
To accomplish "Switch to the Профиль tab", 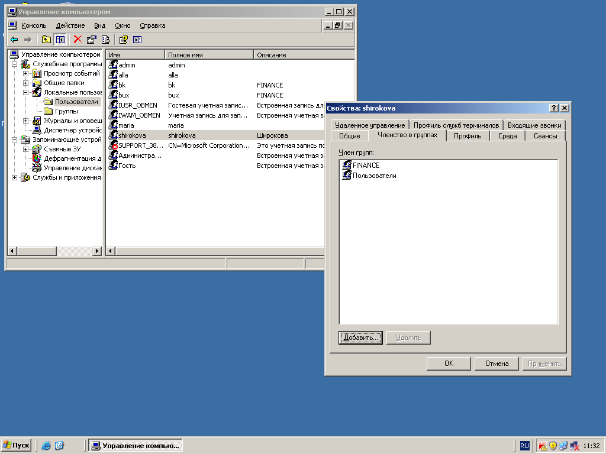I will 468,136.
